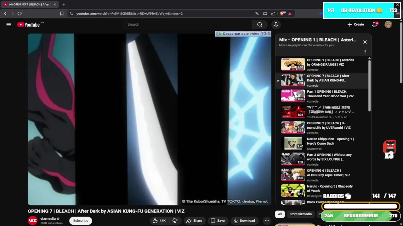Click the 587K subscribers text
403x226 pixels.
51,223
